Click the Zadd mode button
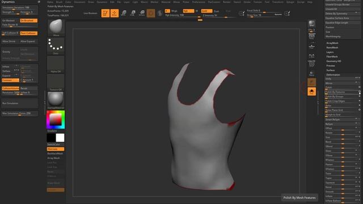 (206, 11)
